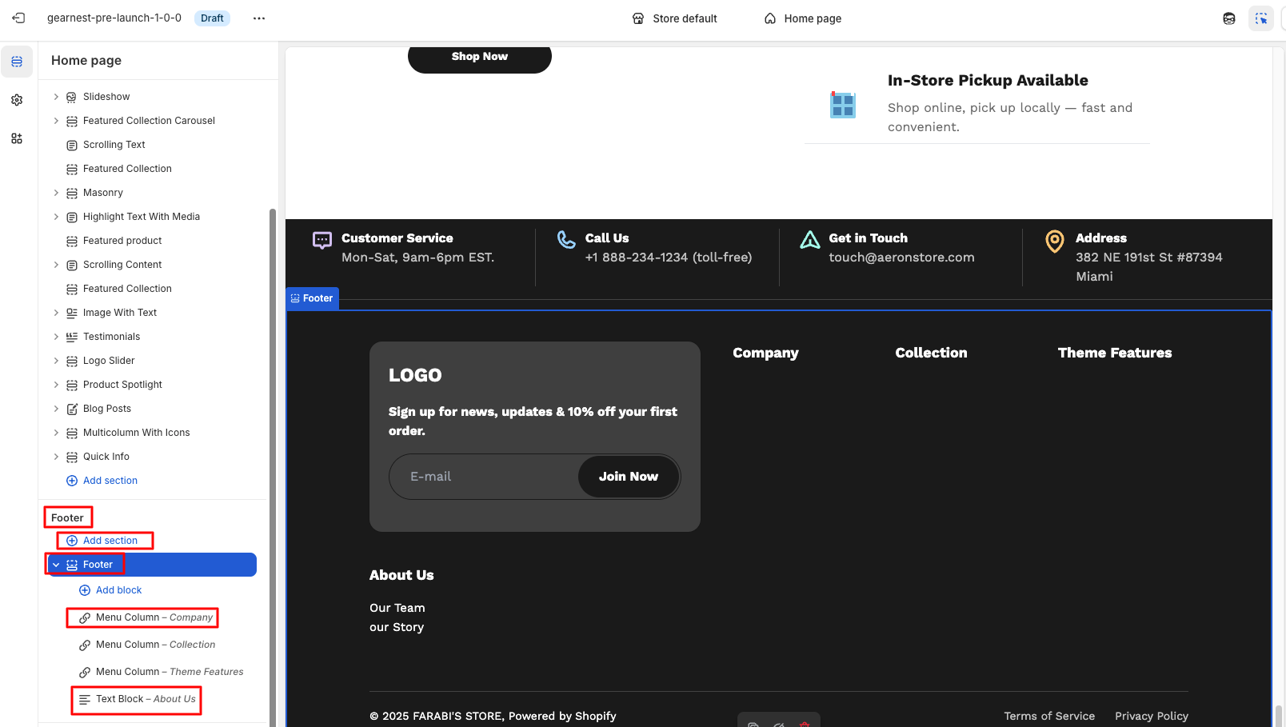This screenshot has height=727, width=1286.
Task: Click the Address location pin icon
Action: [x=1055, y=240]
